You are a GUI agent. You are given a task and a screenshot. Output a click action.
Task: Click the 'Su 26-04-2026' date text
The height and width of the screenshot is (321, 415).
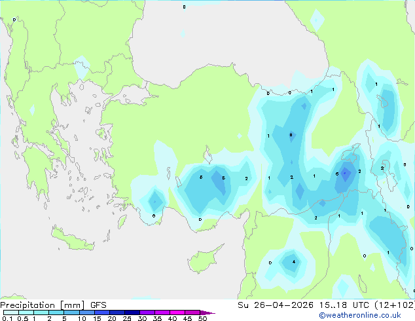(x=276, y=305)
